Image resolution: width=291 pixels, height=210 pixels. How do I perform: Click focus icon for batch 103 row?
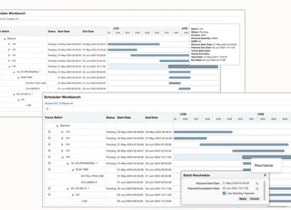(49, 132)
